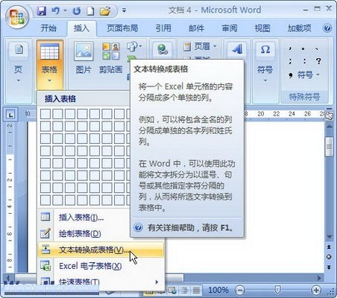Viewport: 337px width, 298px height.
Task: Open the 页眉 header dropdown
Action: click(x=201, y=46)
